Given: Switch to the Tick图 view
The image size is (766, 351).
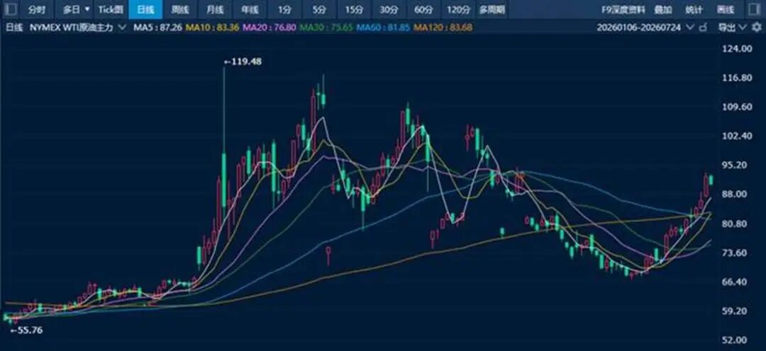Looking at the screenshot, I should [x=111, y=9].
